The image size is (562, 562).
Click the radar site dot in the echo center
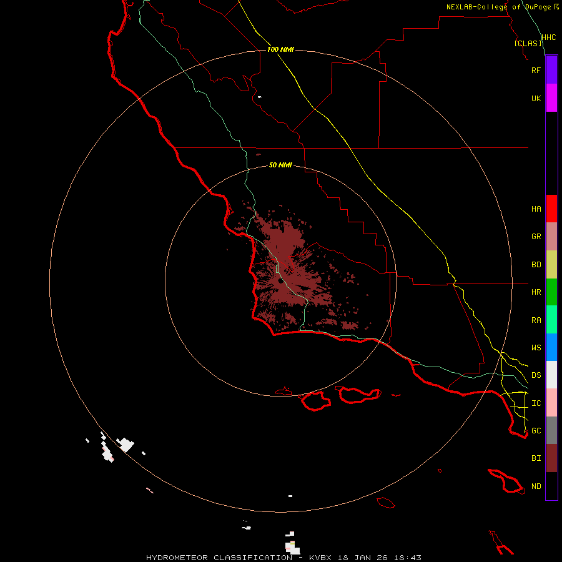click(x=280, y=281)
